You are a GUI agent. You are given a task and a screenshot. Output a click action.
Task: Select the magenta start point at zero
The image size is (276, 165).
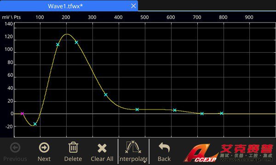point(22,114)
